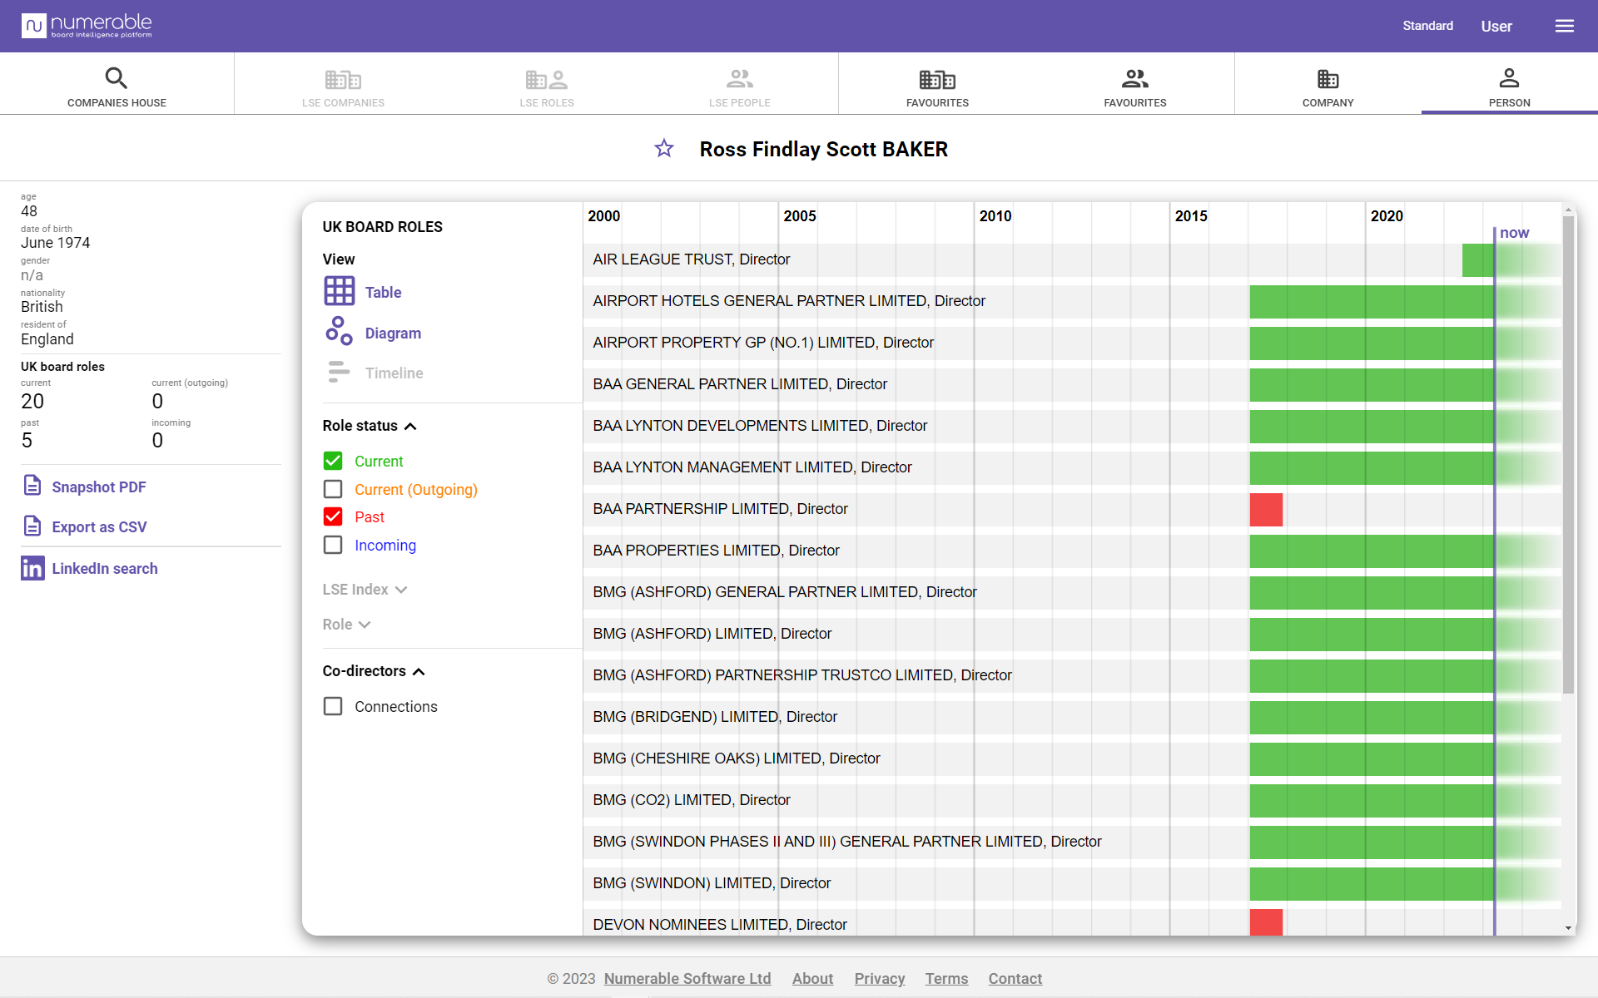Screen dimensions: 1598x998
Task: Open LinkedIn search link
Action: pos(105,569)
